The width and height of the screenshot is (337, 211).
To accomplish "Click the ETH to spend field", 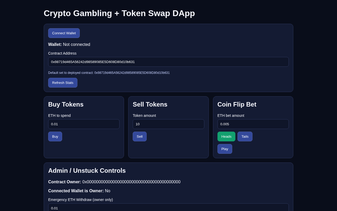I will (x=84, y=124).
